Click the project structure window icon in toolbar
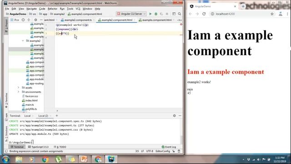The image size is (291, 164). click(174, 14)
